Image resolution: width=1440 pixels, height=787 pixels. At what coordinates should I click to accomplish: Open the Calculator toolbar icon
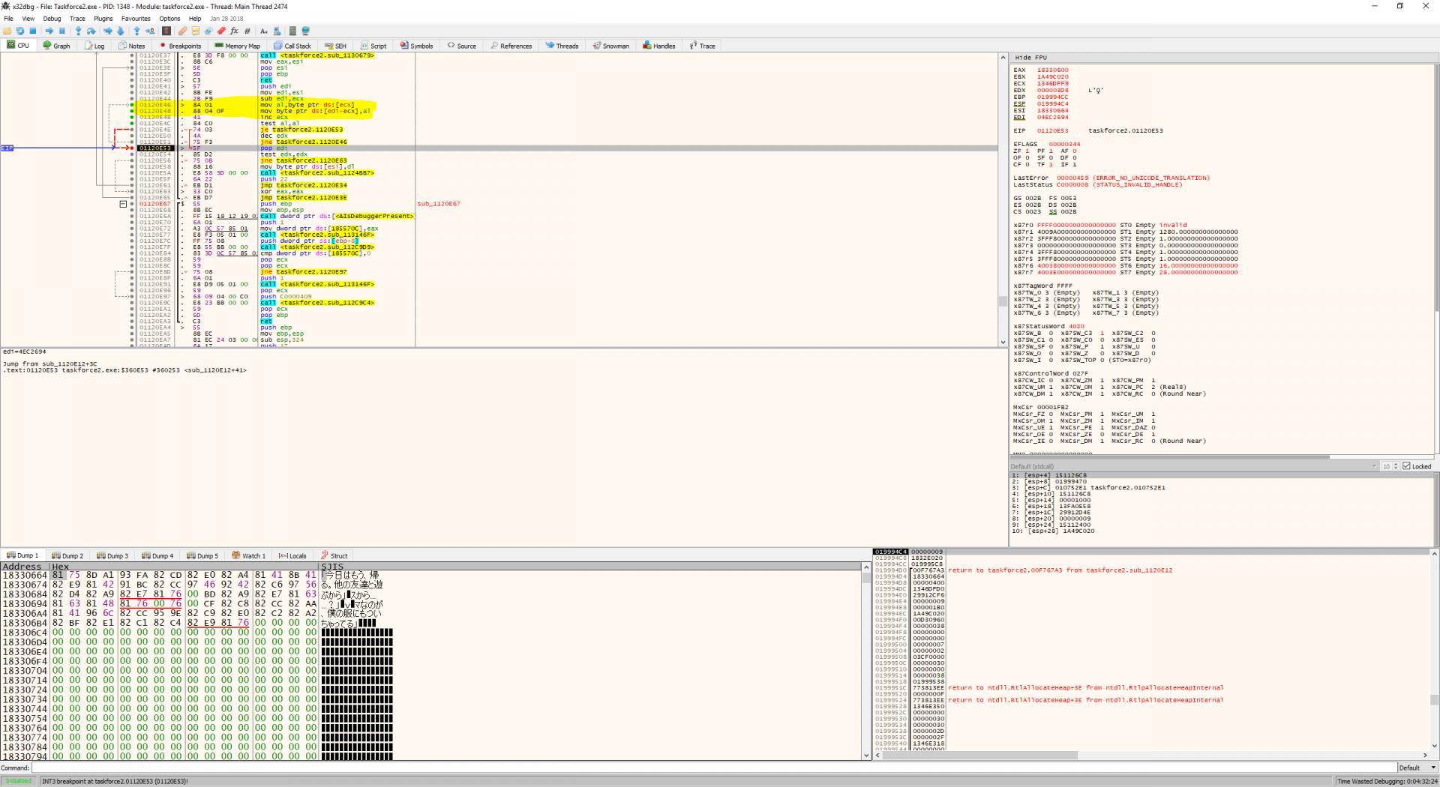(x=293, y=31)
